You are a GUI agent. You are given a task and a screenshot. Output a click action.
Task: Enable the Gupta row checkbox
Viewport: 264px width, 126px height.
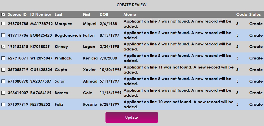tap(3, 70)
